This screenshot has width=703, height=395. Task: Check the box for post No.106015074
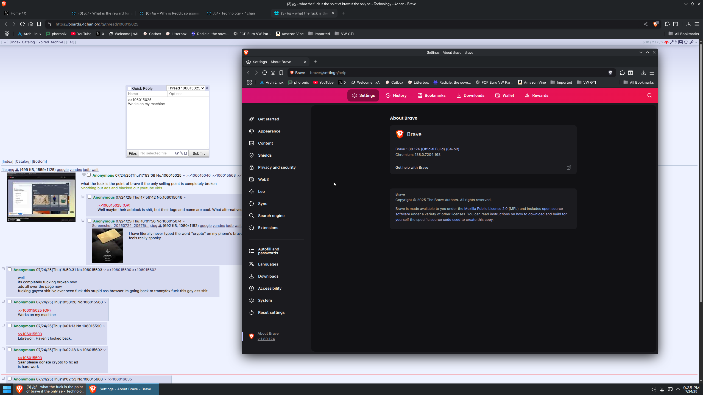click(90, 221)
